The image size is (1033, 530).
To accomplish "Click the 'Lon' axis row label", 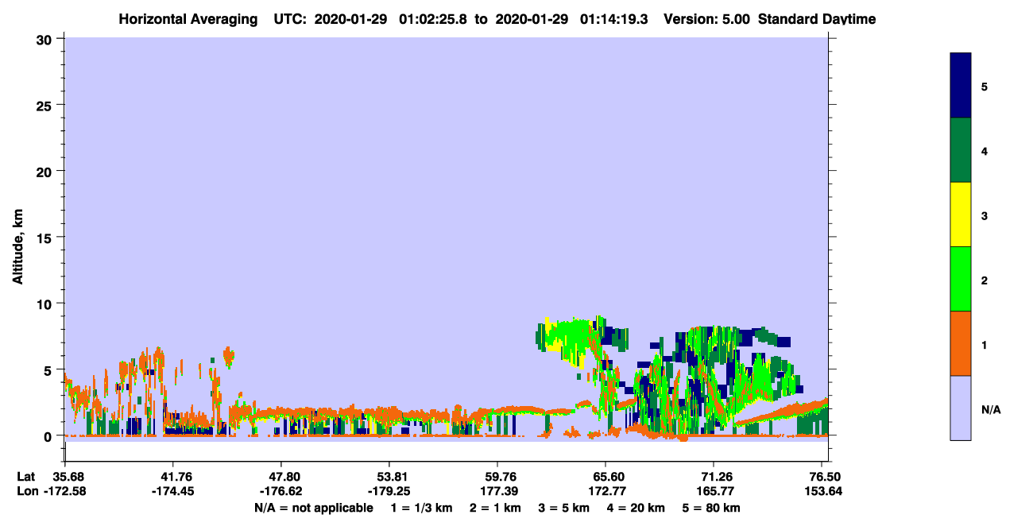I will tap(27, 491).
